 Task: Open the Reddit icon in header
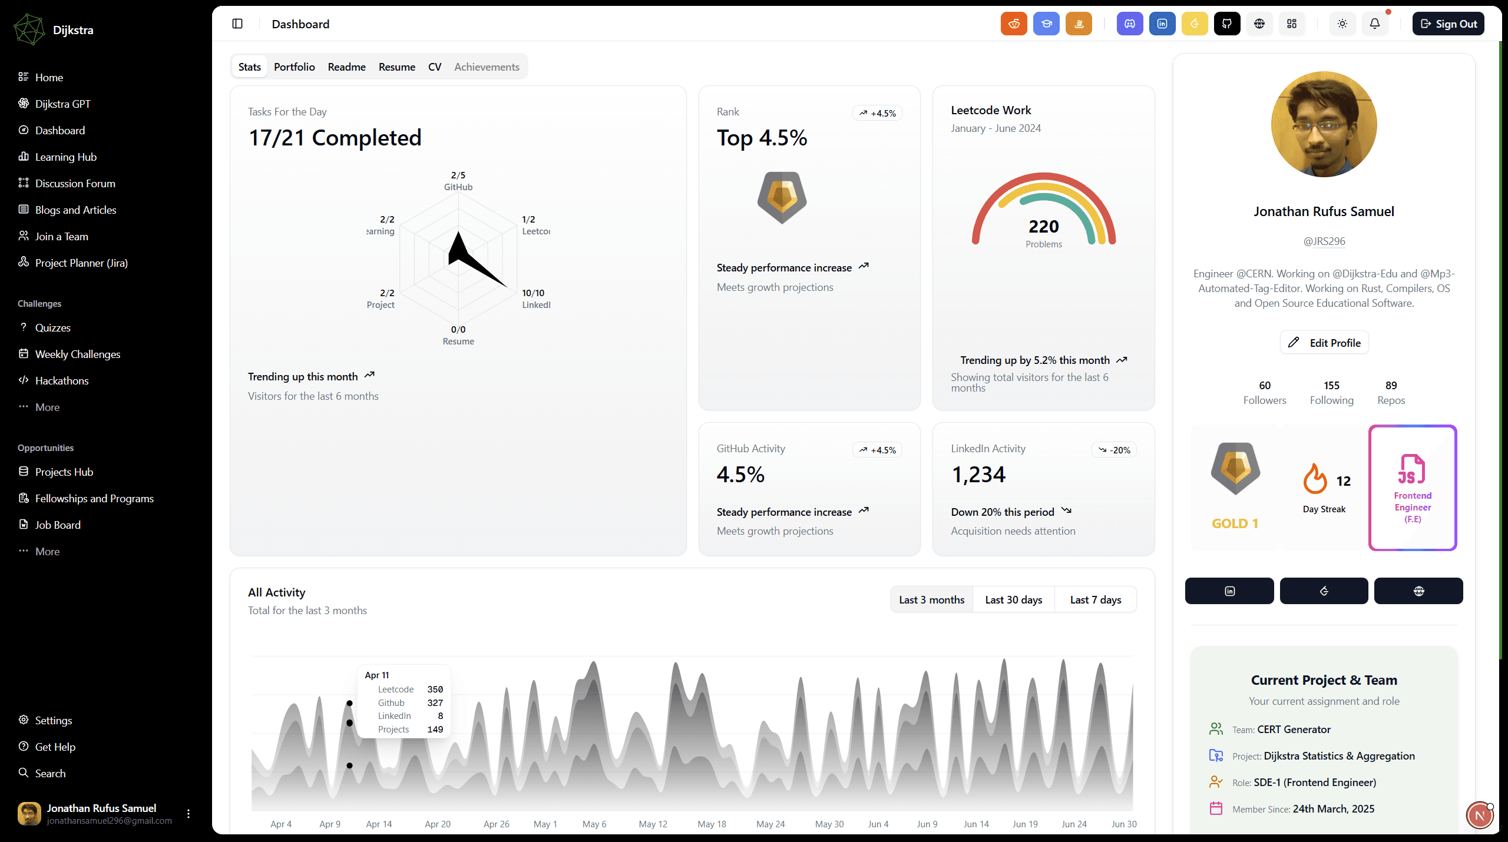(1014, 24)
